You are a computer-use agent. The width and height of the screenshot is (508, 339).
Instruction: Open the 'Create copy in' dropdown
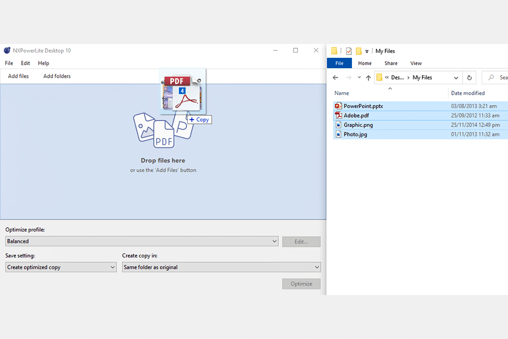316,267
